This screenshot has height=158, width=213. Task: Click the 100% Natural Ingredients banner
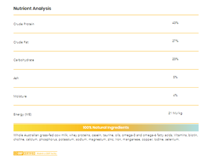(106, 128)
